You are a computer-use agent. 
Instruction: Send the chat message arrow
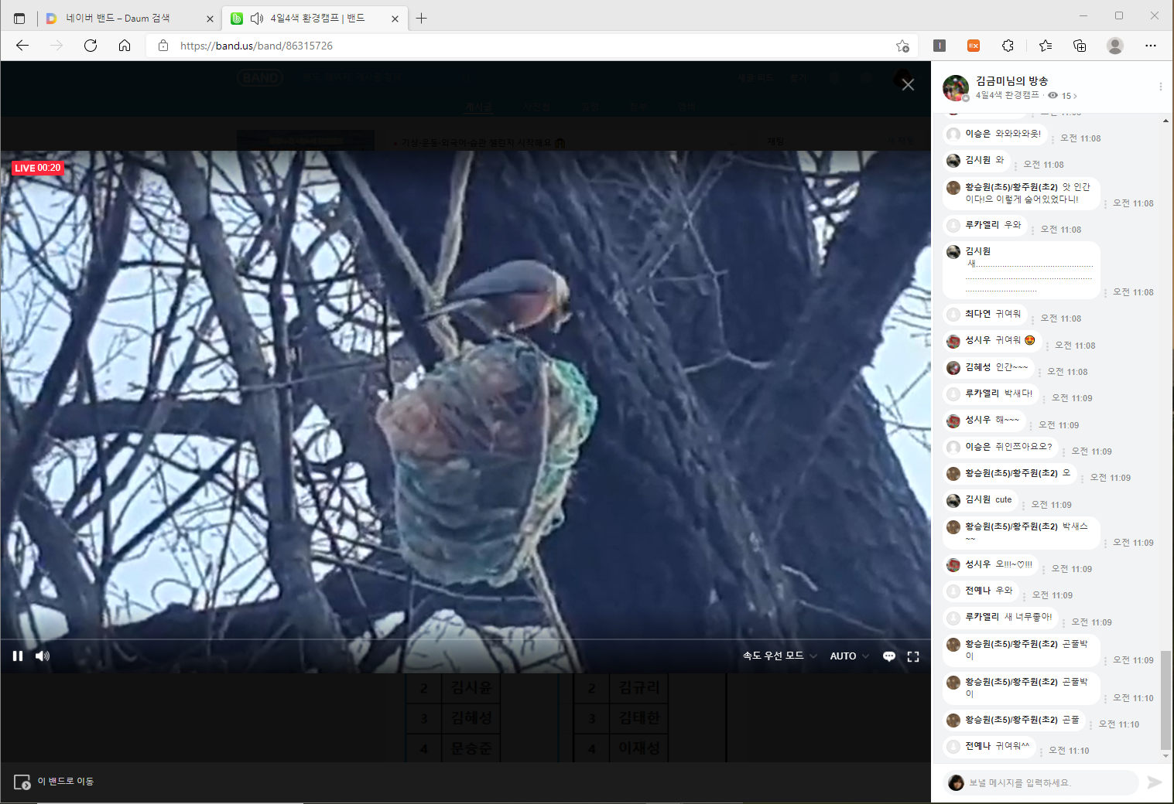coord(1155,782)
